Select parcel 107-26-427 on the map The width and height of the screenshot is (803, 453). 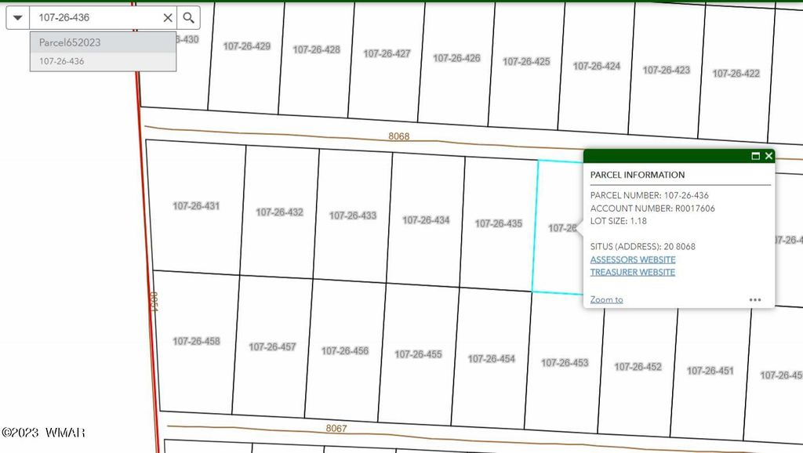[387, 54]
